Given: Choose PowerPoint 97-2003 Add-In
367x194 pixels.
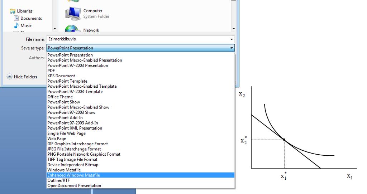Looking at the screenshot, I should point(140,123).
